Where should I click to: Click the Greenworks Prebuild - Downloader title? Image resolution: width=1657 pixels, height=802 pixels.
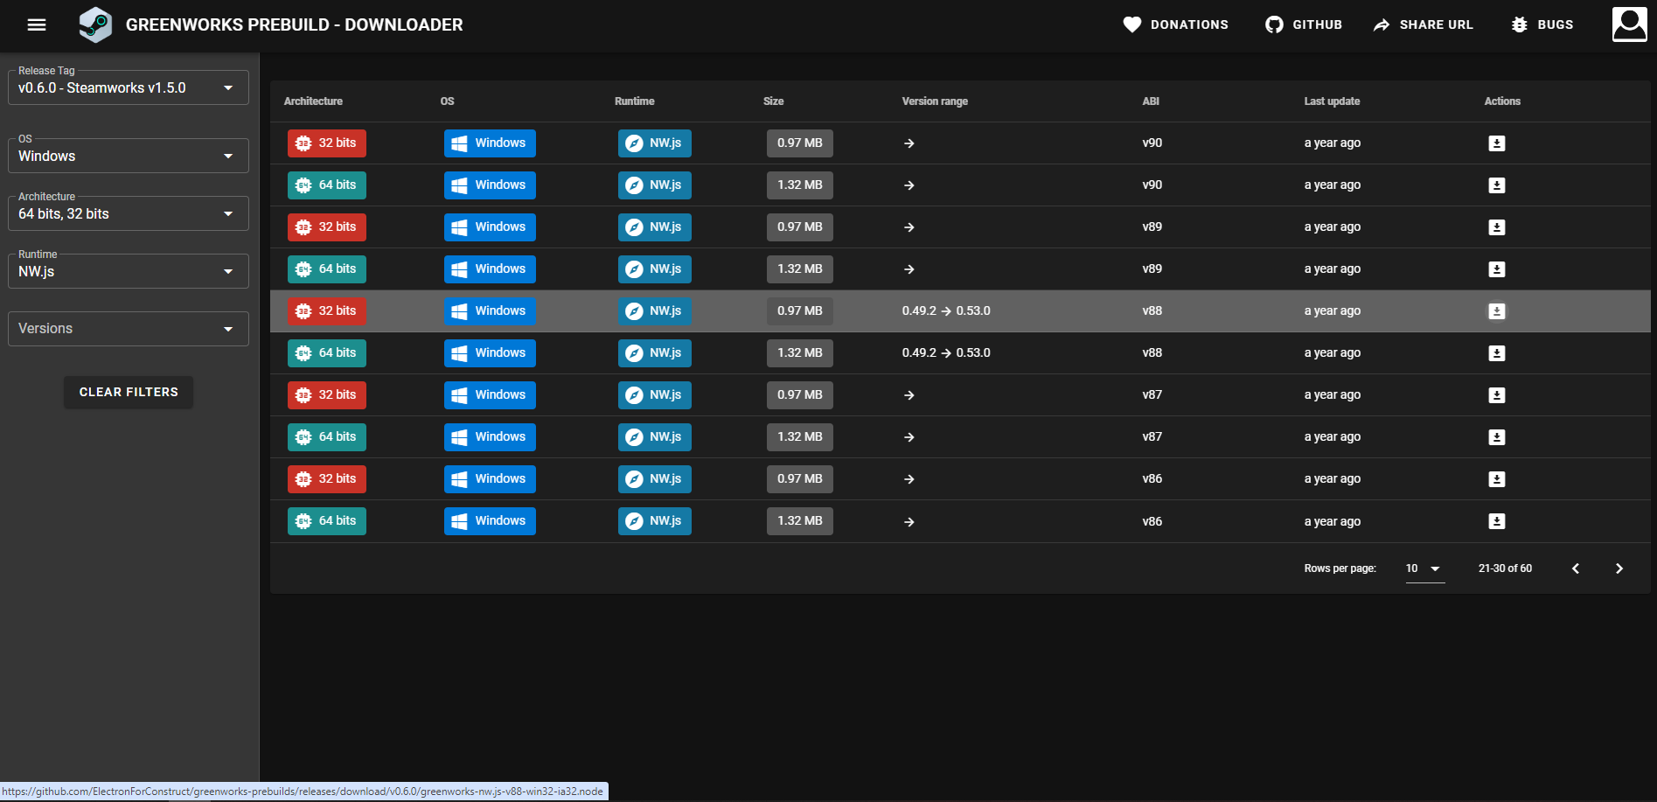pos(295,24)
